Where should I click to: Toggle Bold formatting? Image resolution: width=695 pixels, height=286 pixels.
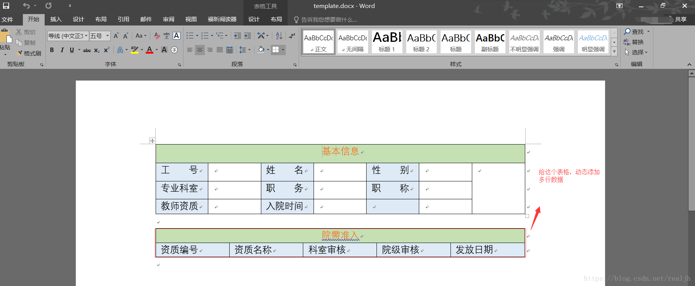click(x=52, y=50)
